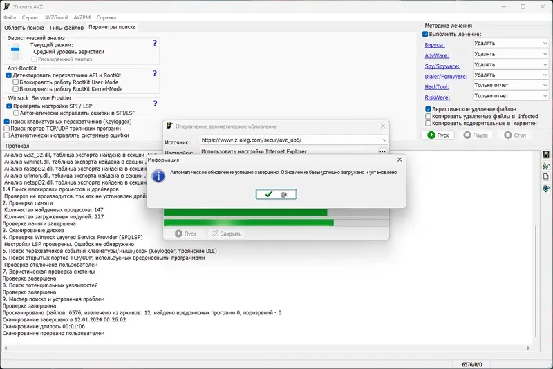Close the Информация dialog with X
This screenshot has height=369, width=553.
tap(400, 160)
